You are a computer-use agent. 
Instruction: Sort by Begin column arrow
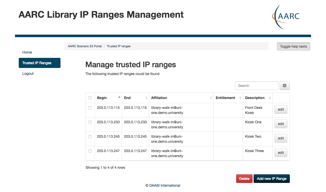119,97
